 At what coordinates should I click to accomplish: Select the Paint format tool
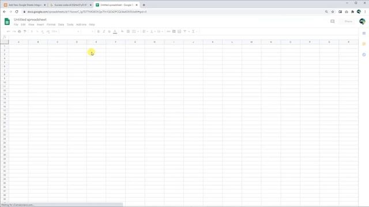25,32
